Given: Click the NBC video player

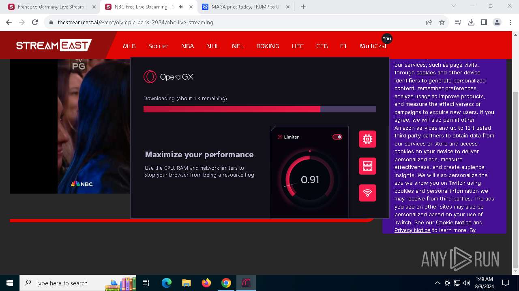Looking at the screenshot, I should click(x=70, y=126).
